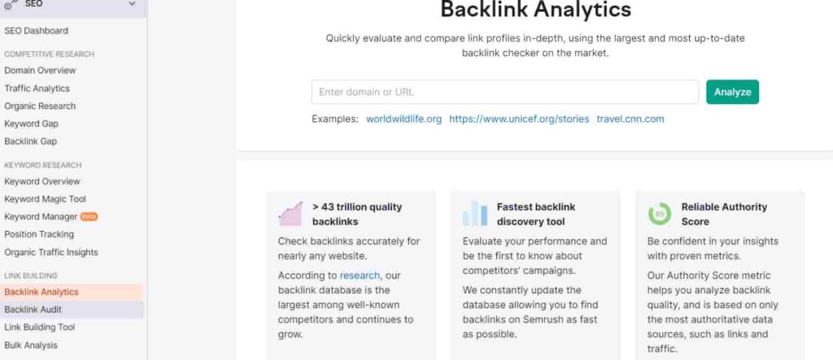
Task: Click the unicef.org/stories example link
Action: (519, 119)
